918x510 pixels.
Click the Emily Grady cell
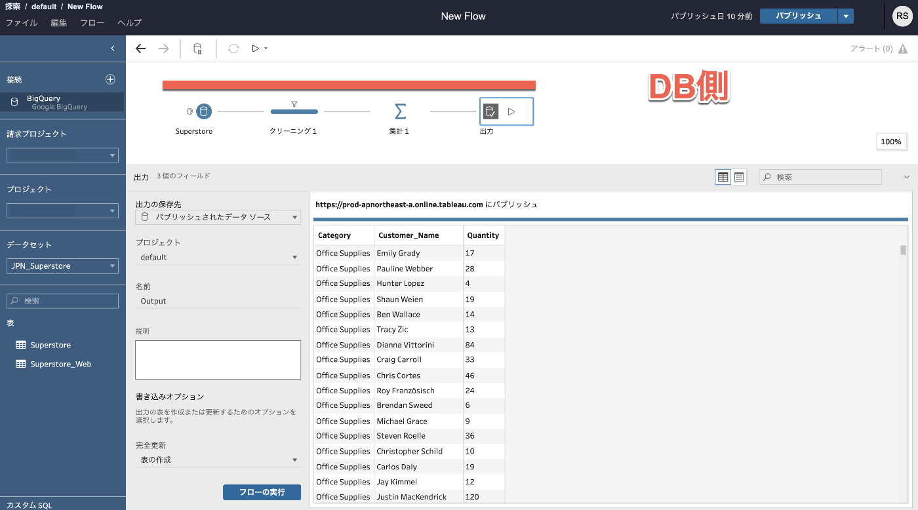click(418, 253)
